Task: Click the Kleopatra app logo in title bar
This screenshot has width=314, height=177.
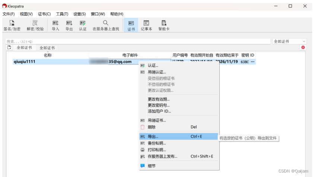Action: click(x=4, y=6)
